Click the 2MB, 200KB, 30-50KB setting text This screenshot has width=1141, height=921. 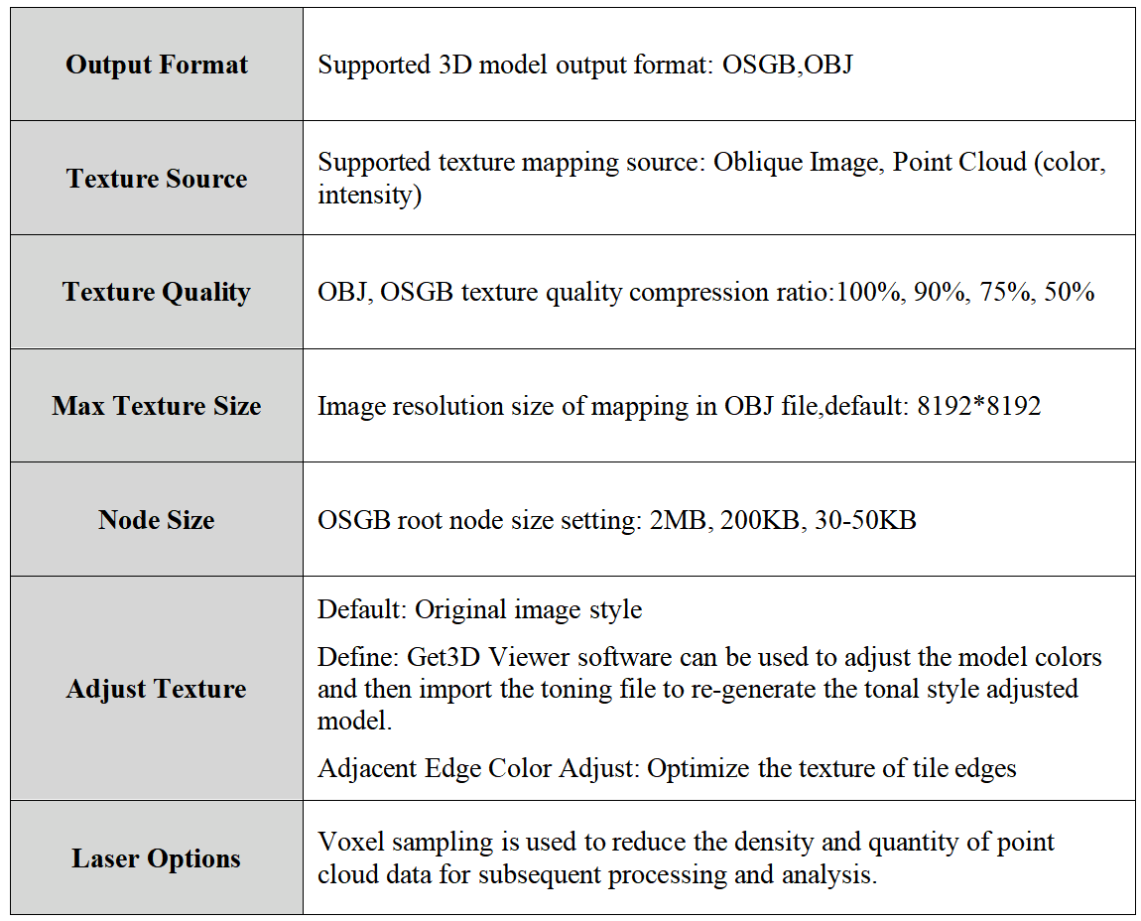[782, 520]
